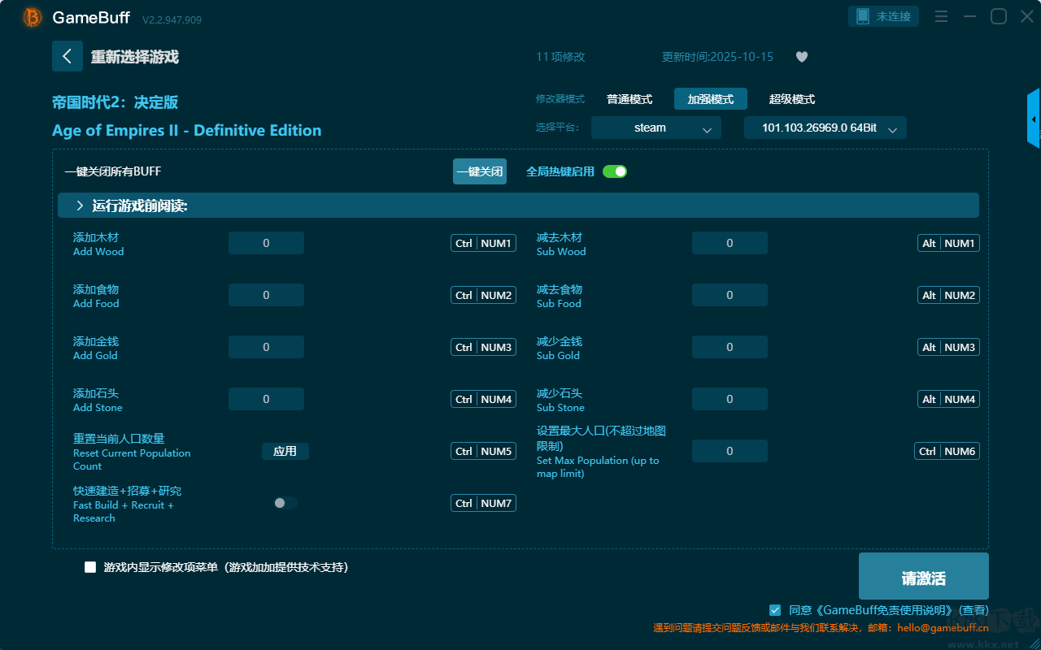
Task: Click the Set Max Population value field
Action: click(730, 451)
